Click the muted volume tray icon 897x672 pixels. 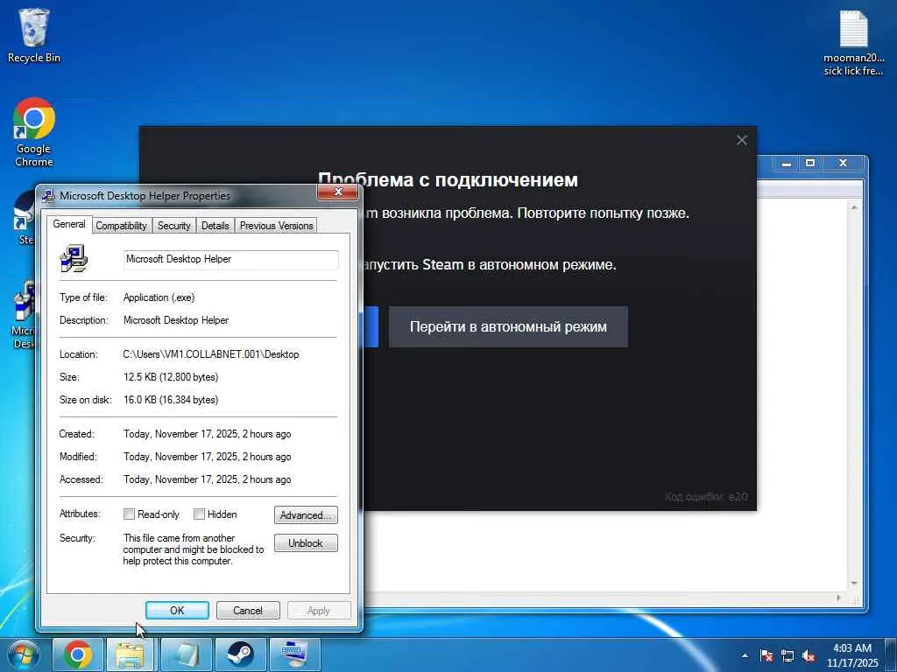point(809,655)
